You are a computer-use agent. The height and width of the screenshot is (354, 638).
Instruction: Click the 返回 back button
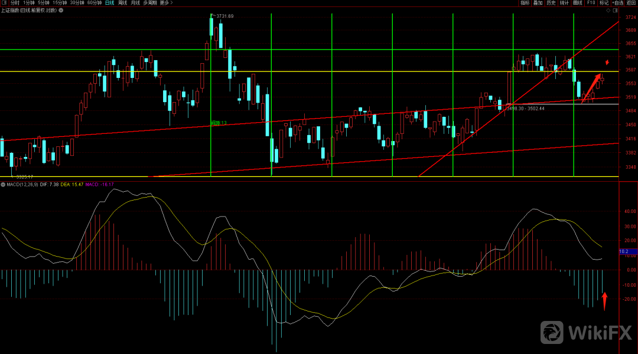tap(632, 3)
